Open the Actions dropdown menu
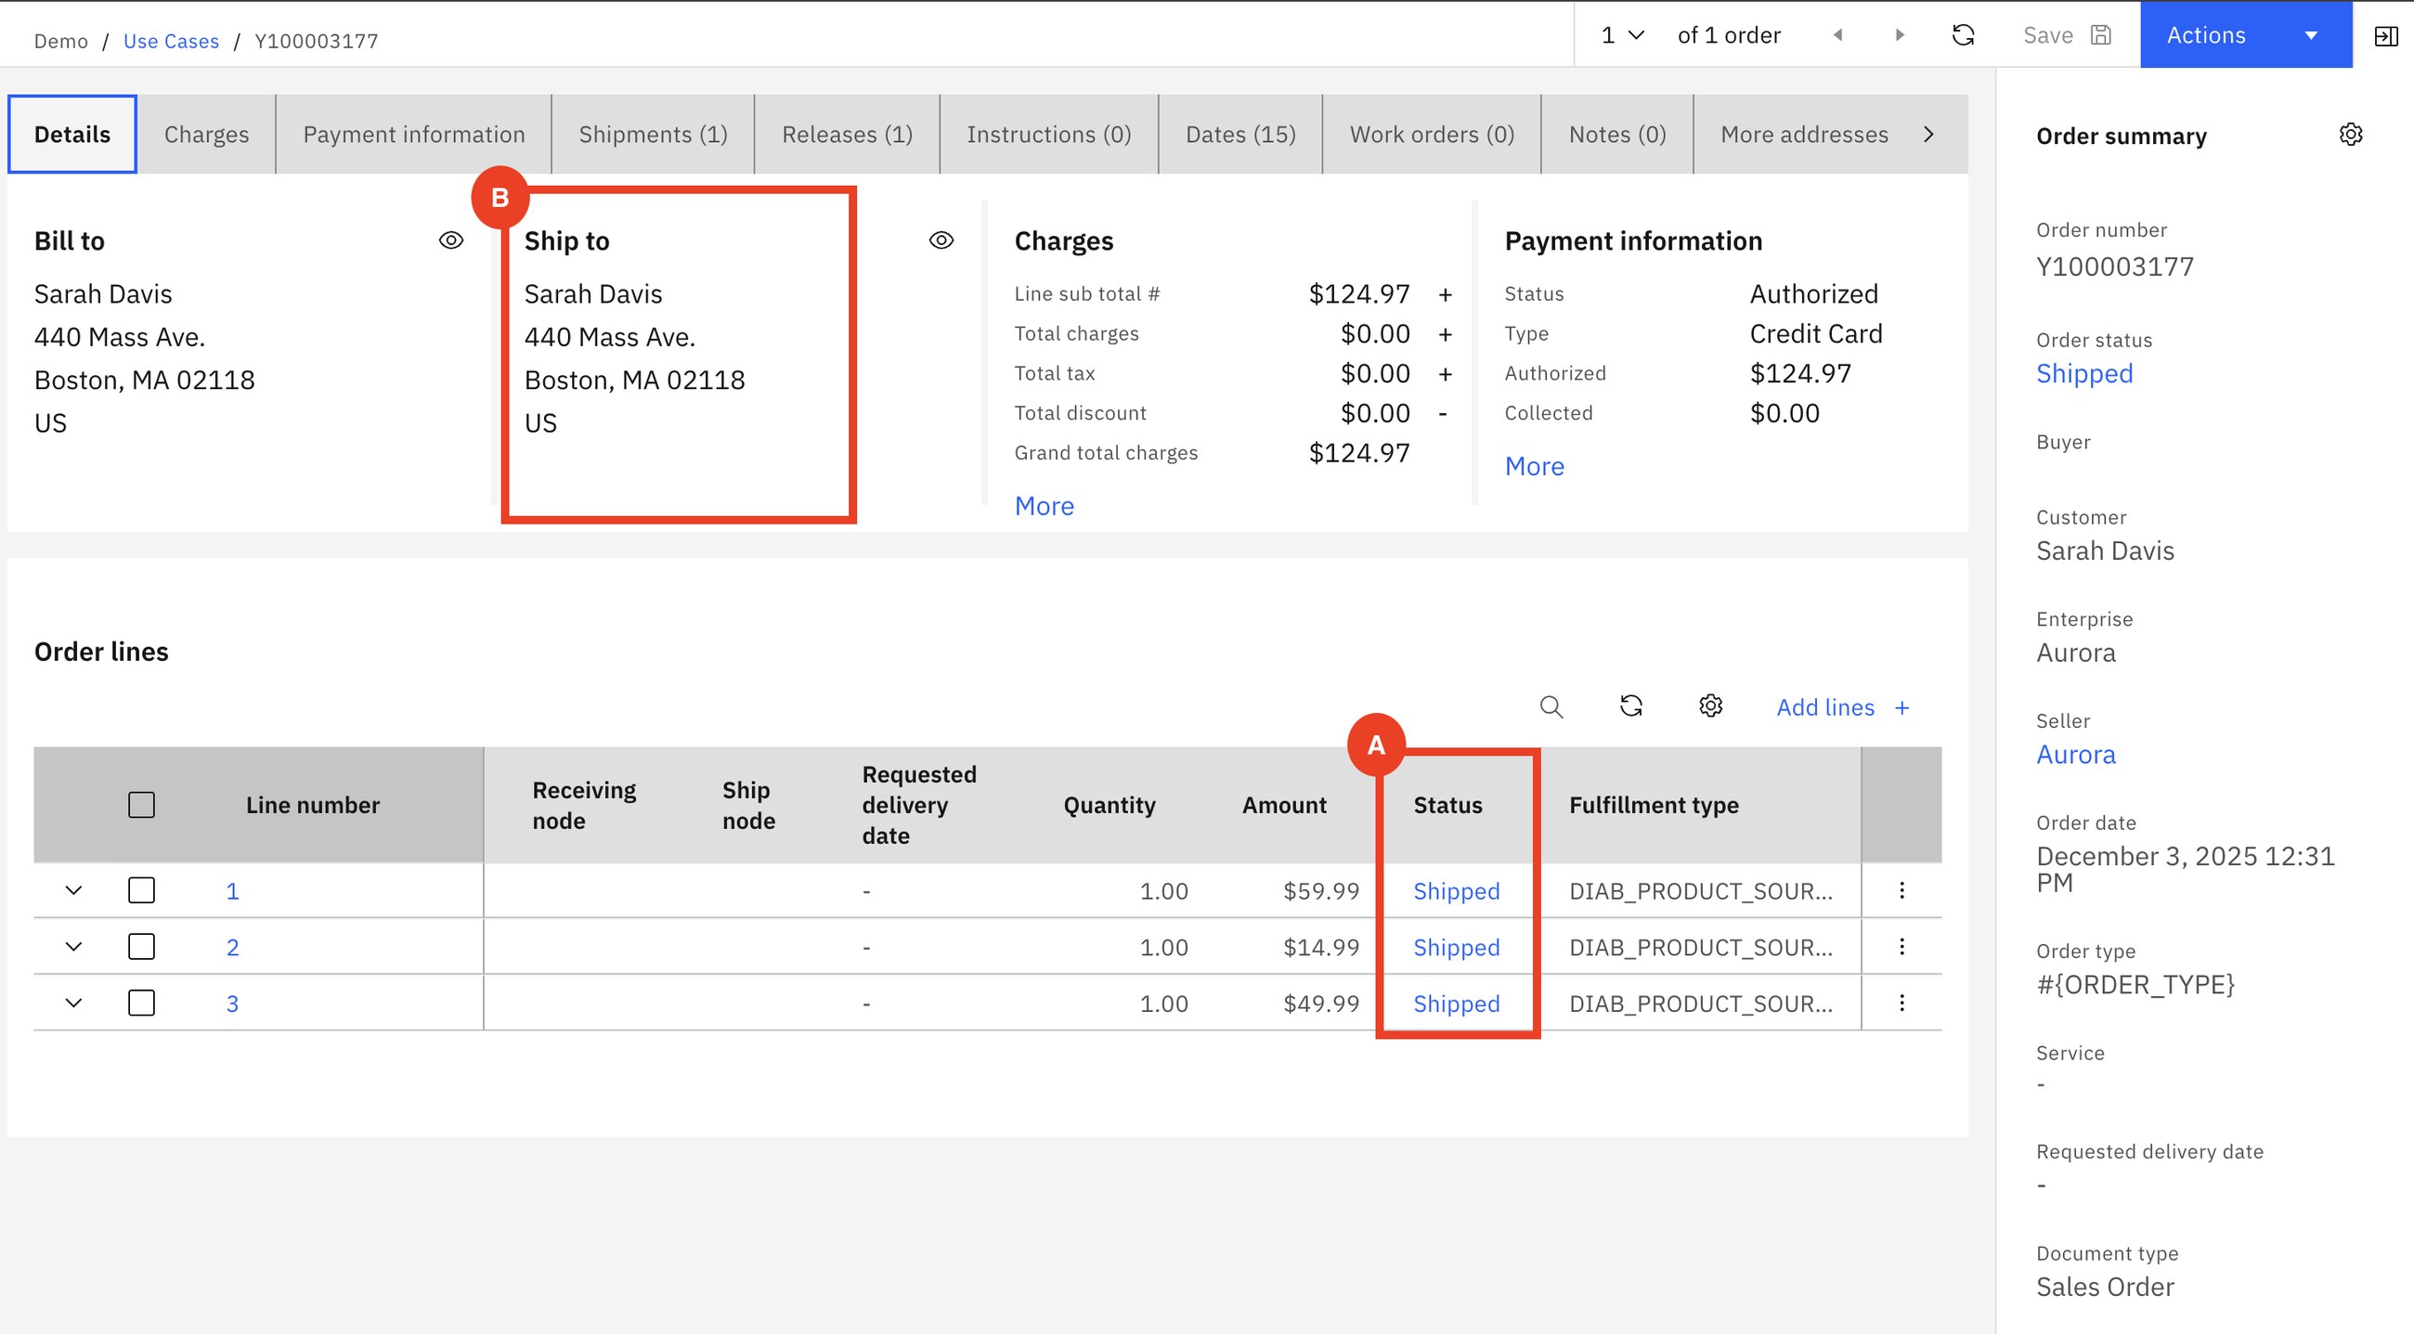 click(2245, 34)
